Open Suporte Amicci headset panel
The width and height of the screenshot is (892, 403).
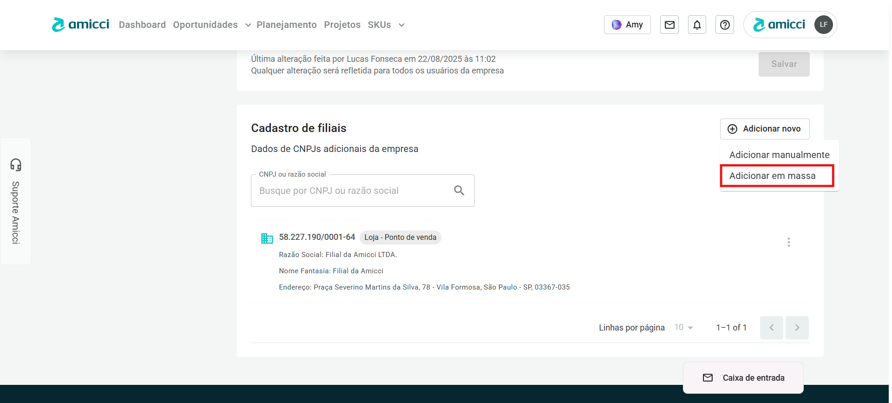click(16, 201)
